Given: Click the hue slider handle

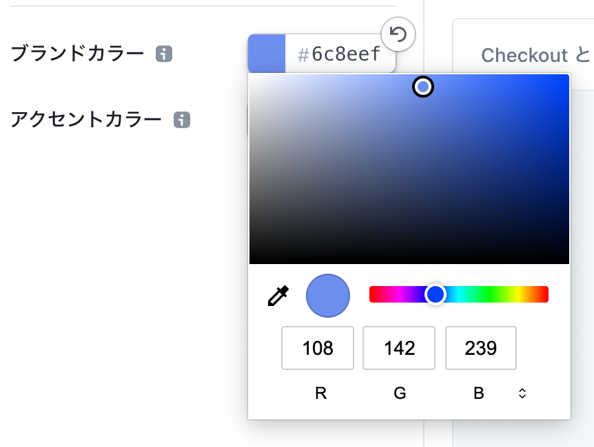Looking at the screenshot, I should [x=436, y=294].
